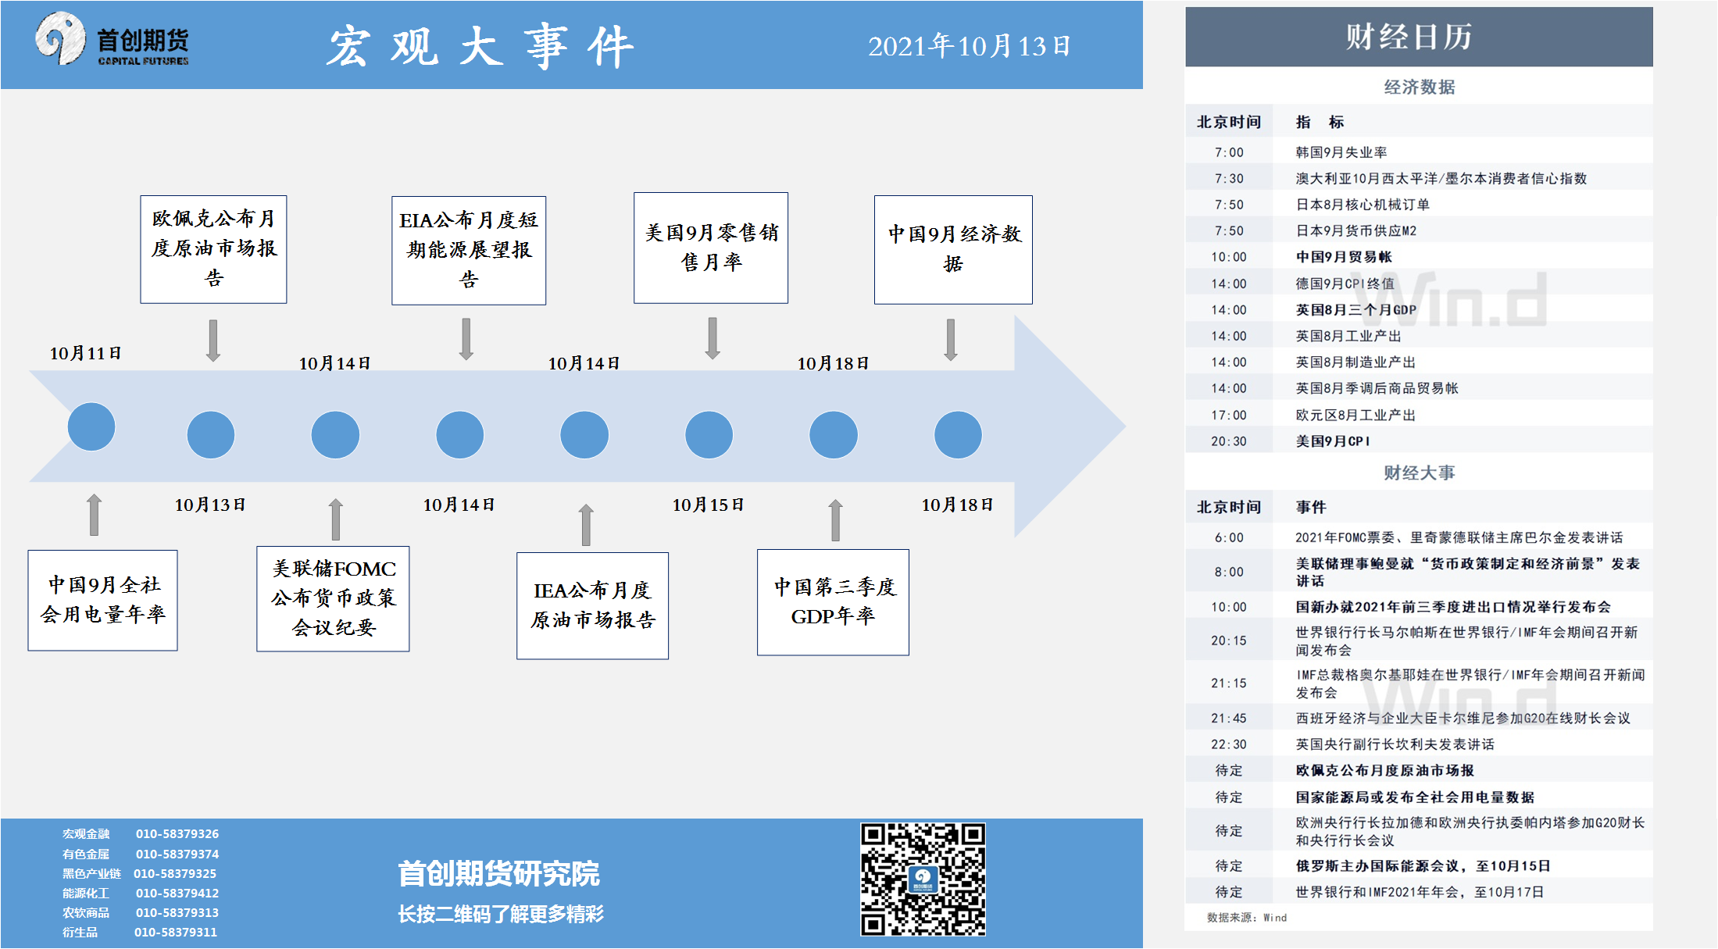Click row 日本8月核心机械订单
The image size is (1718, 949).
pyautogui.click(x=1419, y=205)
